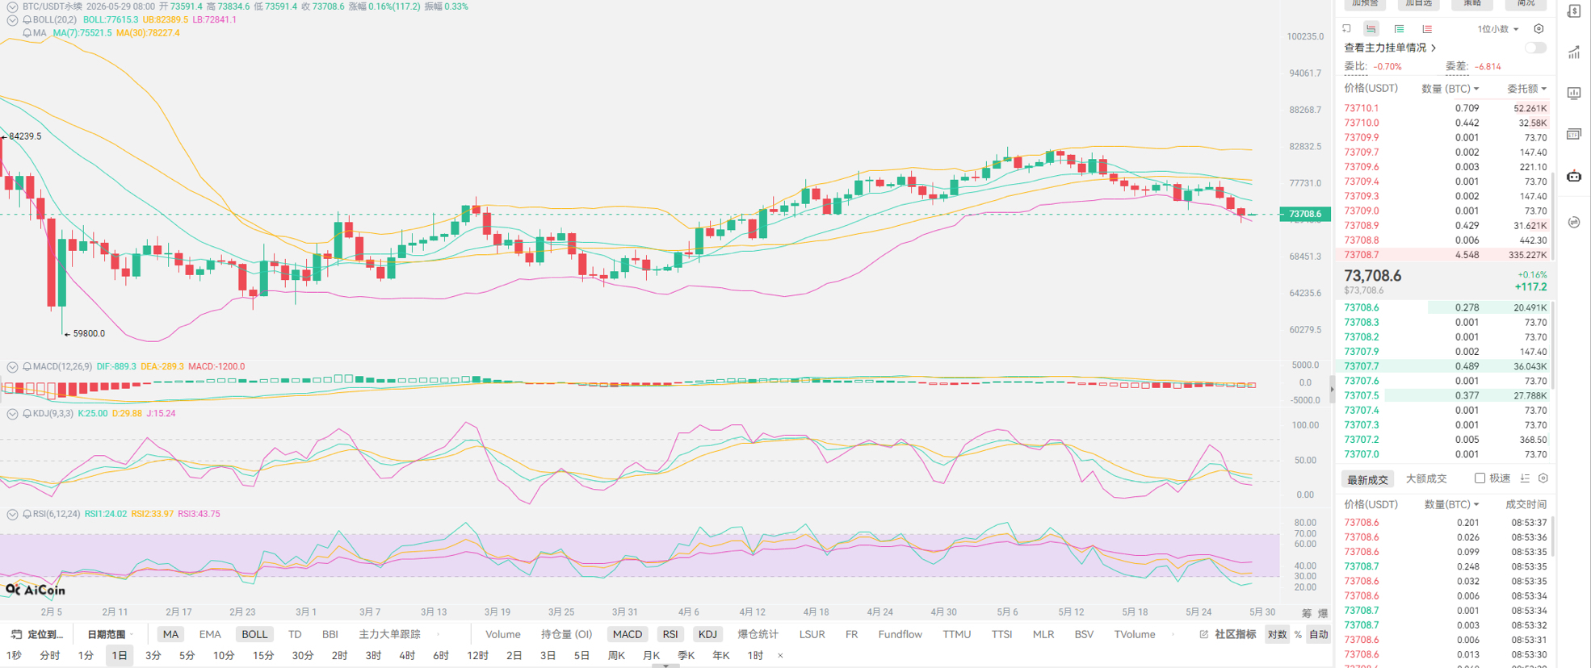This screenshot has height=668, width=1591.
Task: Collapse the MACD indicator panel
Action: [x=12, y=367]
